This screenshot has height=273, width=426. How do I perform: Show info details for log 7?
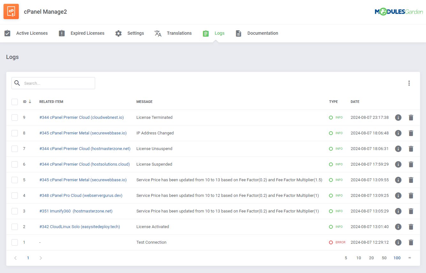pyautogui.click(x=398, y=149)
